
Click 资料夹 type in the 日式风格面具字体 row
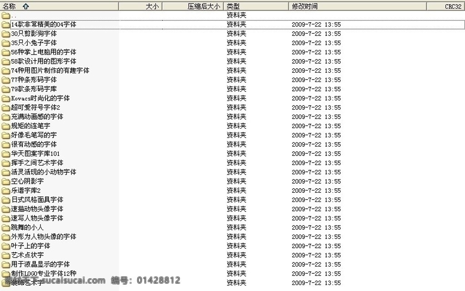coord(236,200)
